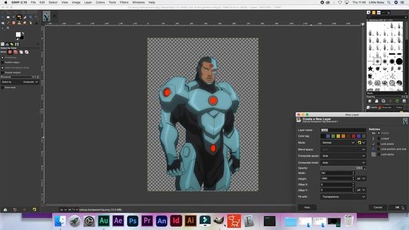The height and width of the screenshot is (230, 409).
Task: Switch to the Paths tab
Action: coord(398,107)
